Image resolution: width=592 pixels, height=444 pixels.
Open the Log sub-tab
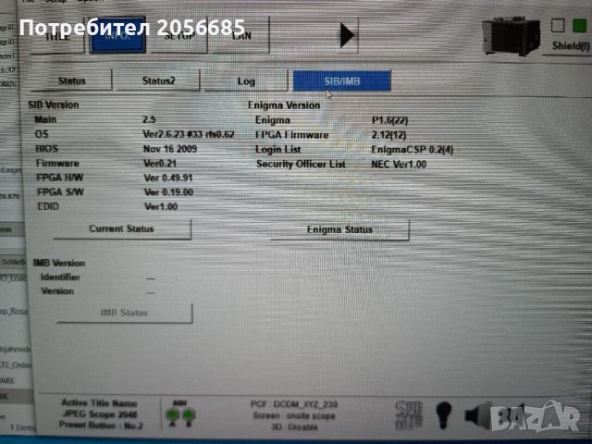tap(246, 81)
